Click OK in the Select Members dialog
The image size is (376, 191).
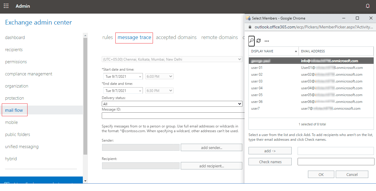pos(321,174)
